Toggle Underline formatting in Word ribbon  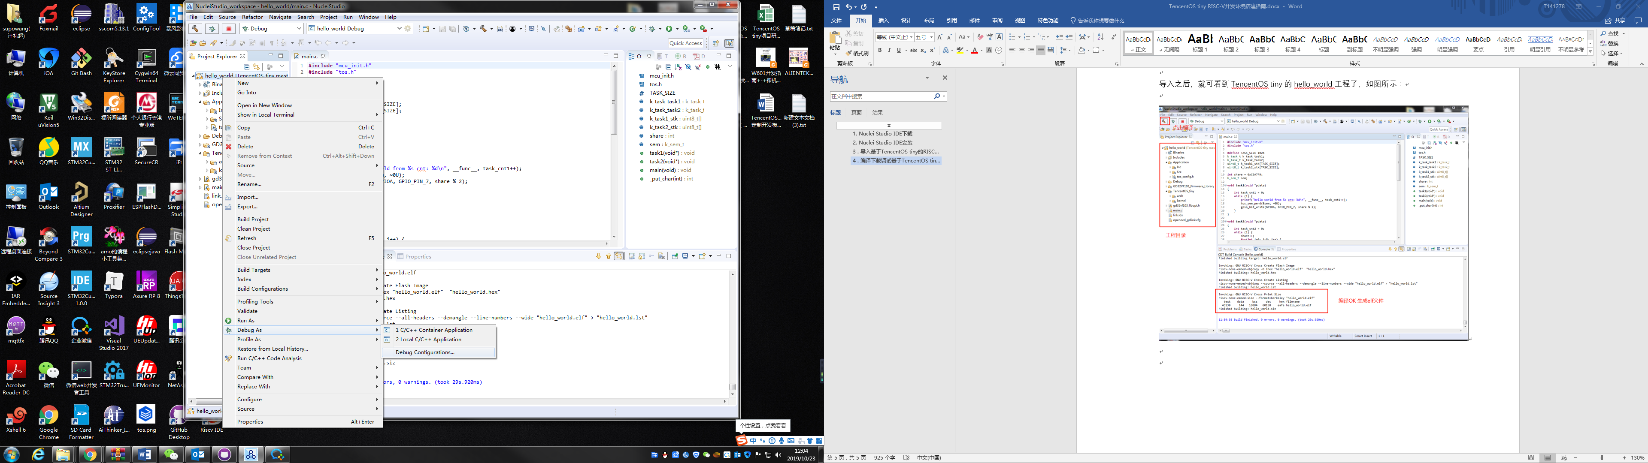[899, 50]
